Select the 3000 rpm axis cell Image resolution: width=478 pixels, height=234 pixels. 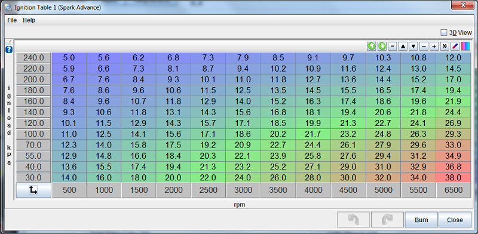pos(244,190)
